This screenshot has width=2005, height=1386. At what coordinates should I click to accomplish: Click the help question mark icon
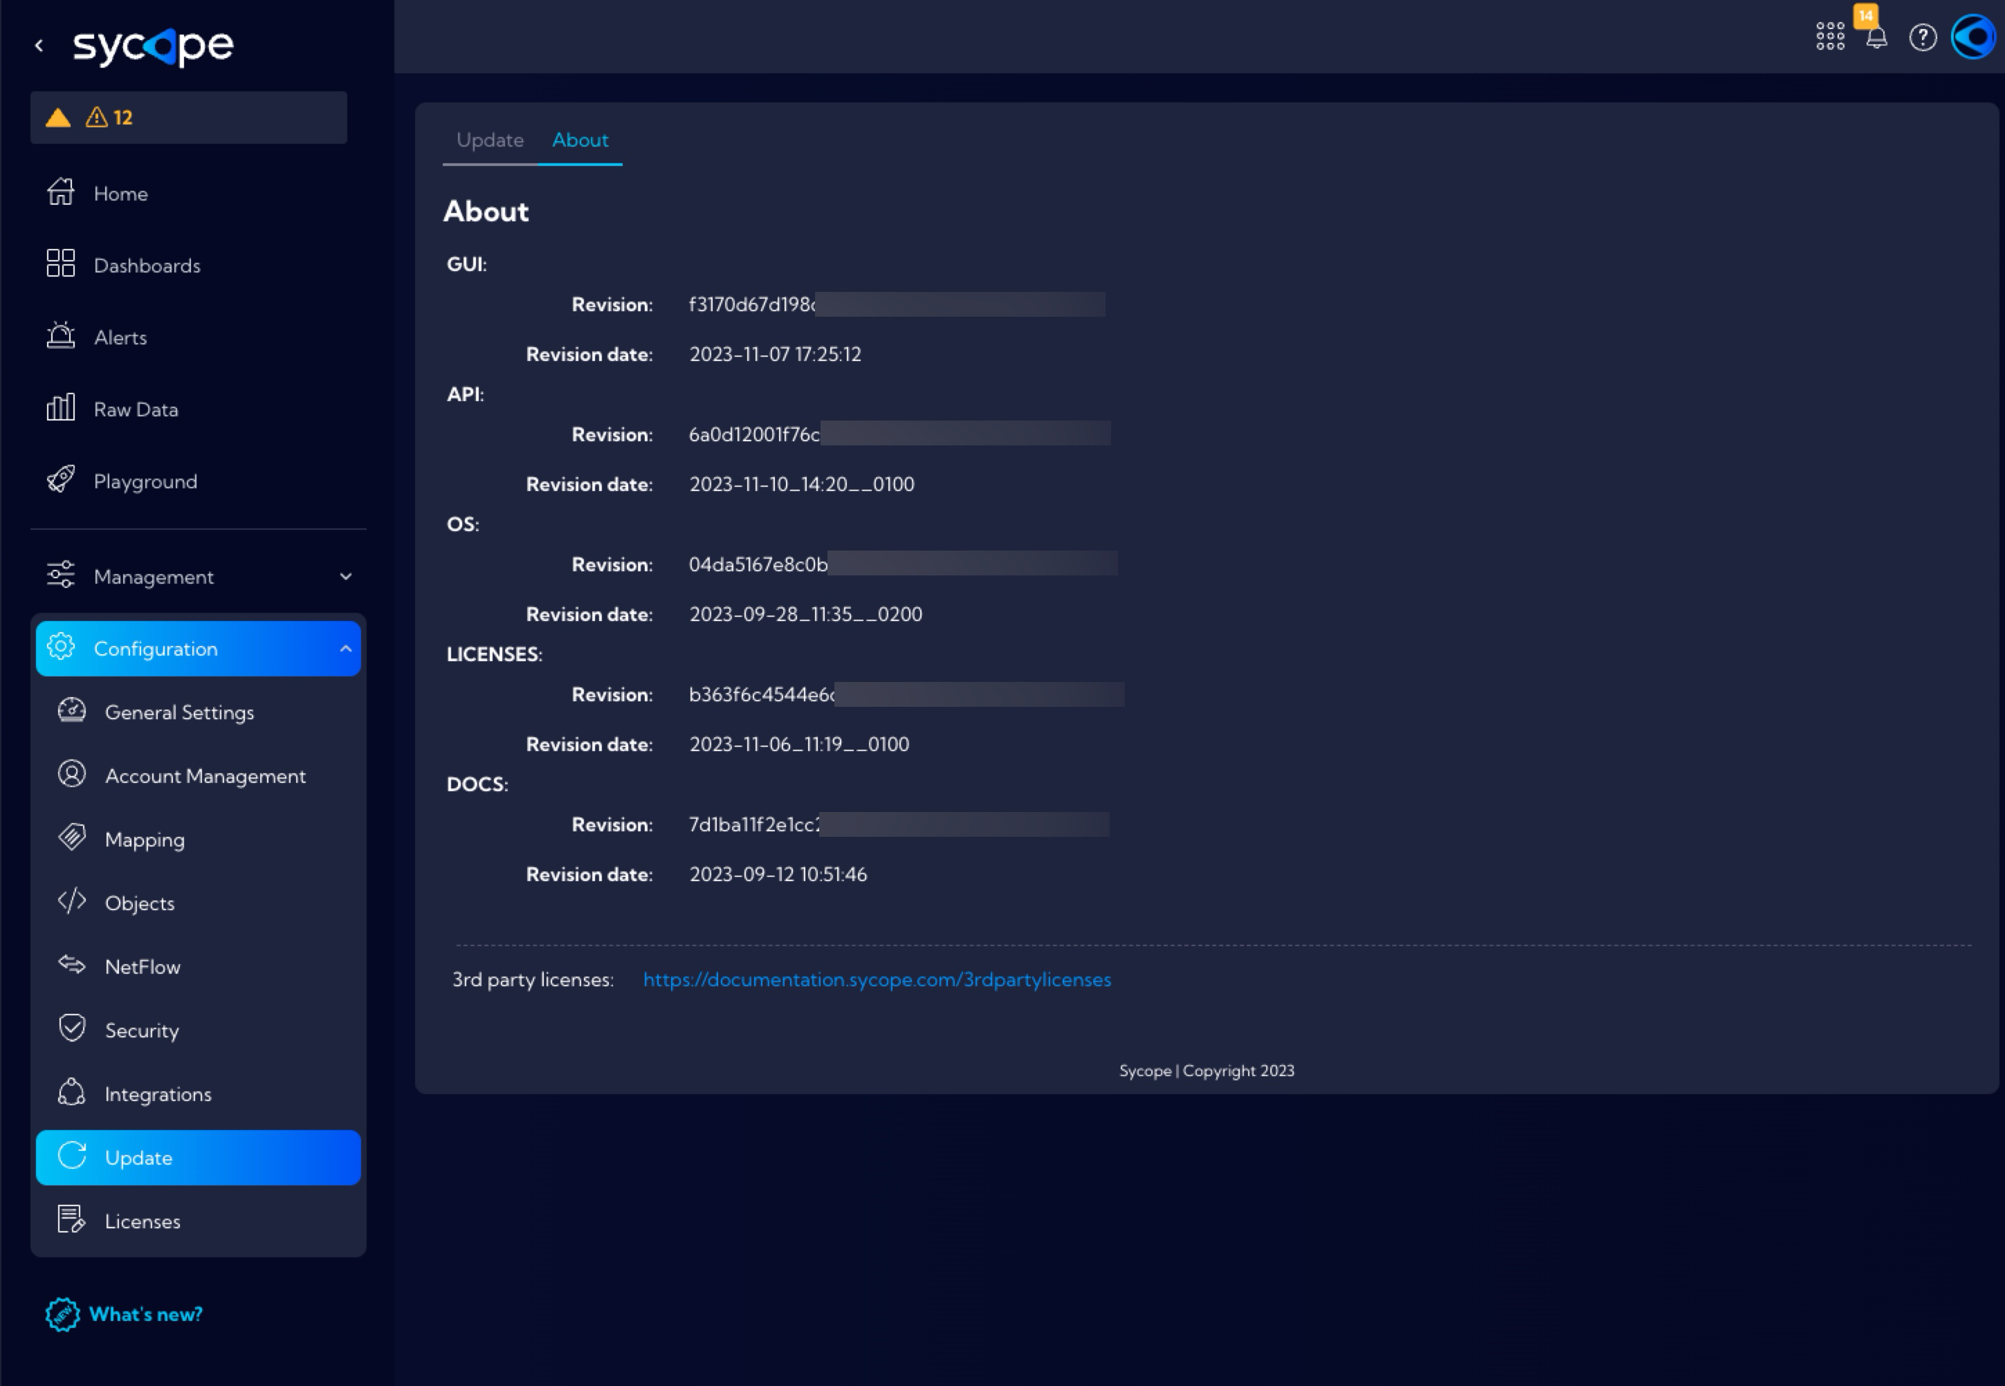(x=1923, y=37)
